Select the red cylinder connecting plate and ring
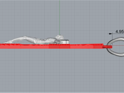The width and height of the screenshot is (124, 93). (x=107, y=47)
